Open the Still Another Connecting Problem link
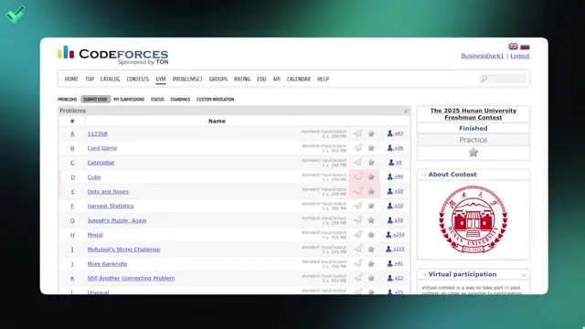 pos(131,278)
